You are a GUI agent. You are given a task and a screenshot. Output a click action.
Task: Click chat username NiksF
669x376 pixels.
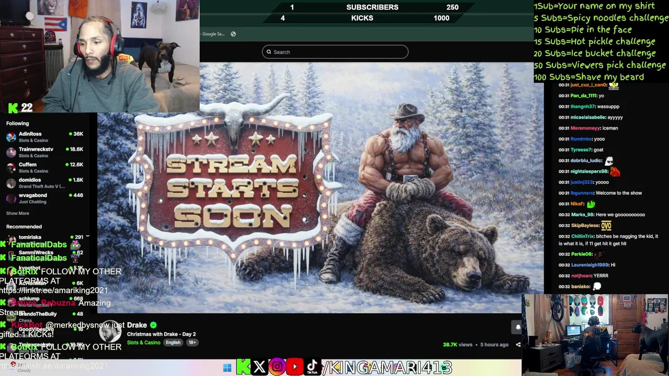pos(576,204)
